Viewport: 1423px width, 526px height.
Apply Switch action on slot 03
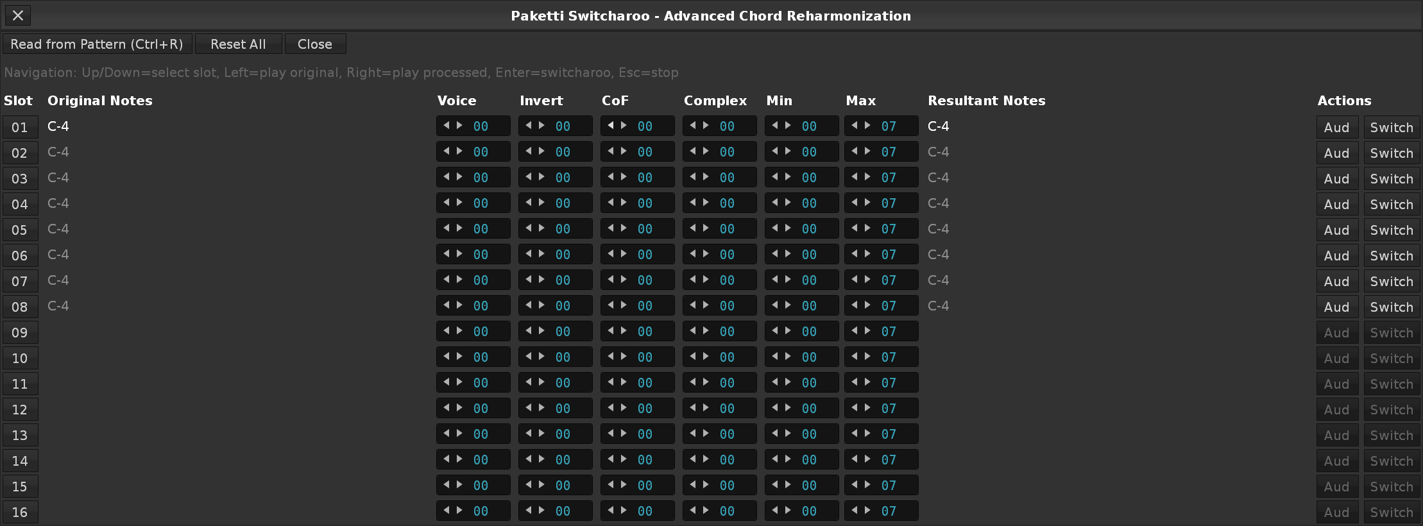(1392, 178)
